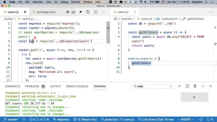The height and width of the screenshot is (122, 217).
Task: Select the right pane users.js tab
Action: pos(123,12)
